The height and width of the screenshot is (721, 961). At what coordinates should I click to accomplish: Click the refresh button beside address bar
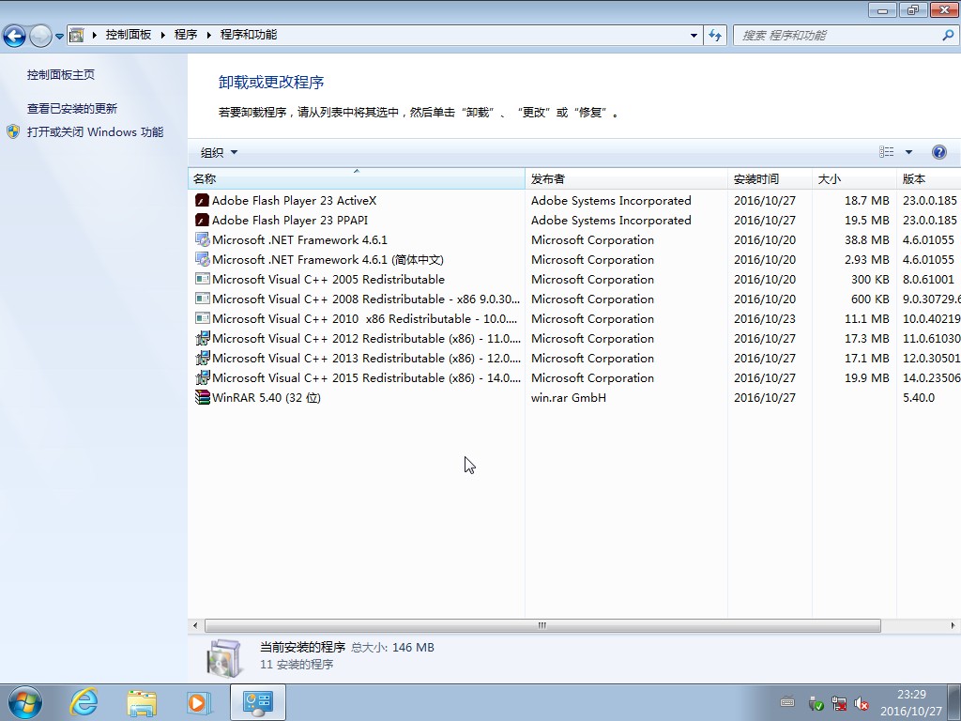click(x=714, y=35)
